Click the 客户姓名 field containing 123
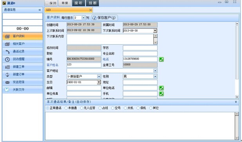242x142 pixels. (84, 65)
